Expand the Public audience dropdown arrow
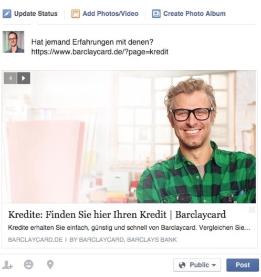Screen dimensions: 261x277 point(214,265)
